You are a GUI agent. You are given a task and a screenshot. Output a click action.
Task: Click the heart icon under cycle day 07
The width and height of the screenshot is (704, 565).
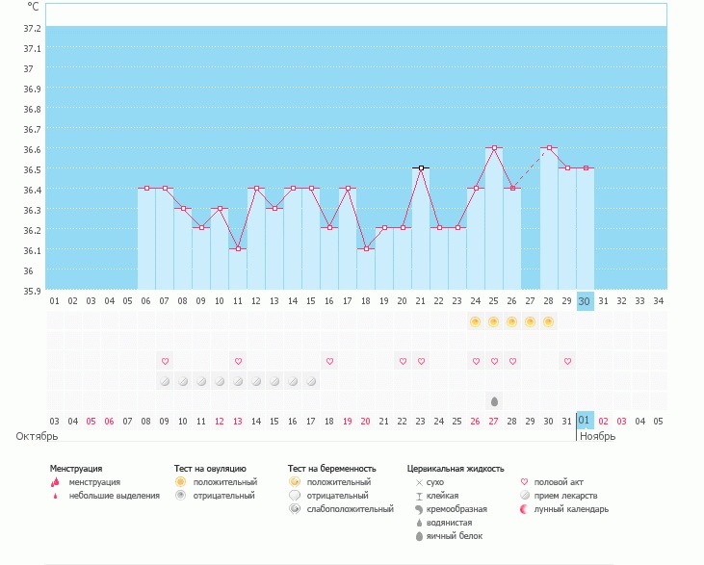pos(165,361)
